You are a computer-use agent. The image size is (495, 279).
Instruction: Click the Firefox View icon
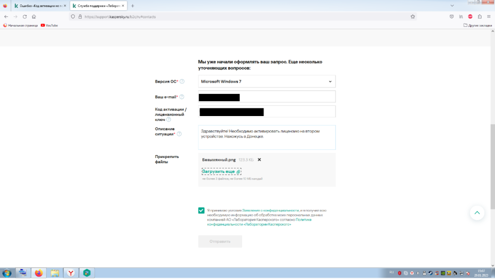click(5, 5)
